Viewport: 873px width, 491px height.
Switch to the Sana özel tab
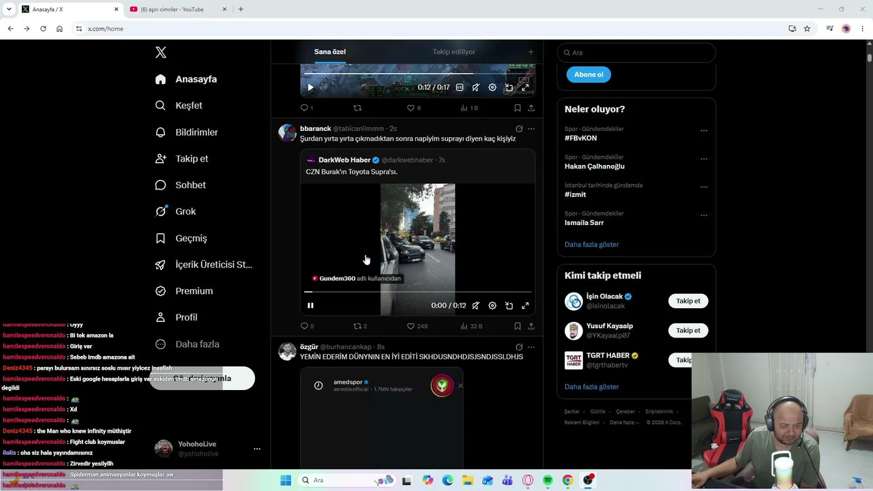tap(330, 52)
